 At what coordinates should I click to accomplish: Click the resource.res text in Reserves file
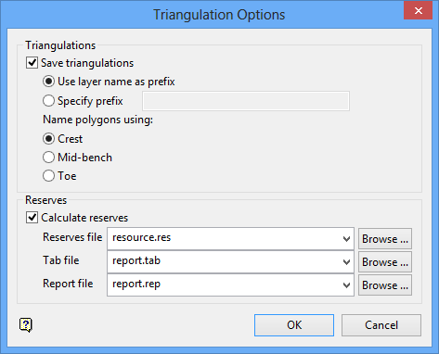coord(142,237)
